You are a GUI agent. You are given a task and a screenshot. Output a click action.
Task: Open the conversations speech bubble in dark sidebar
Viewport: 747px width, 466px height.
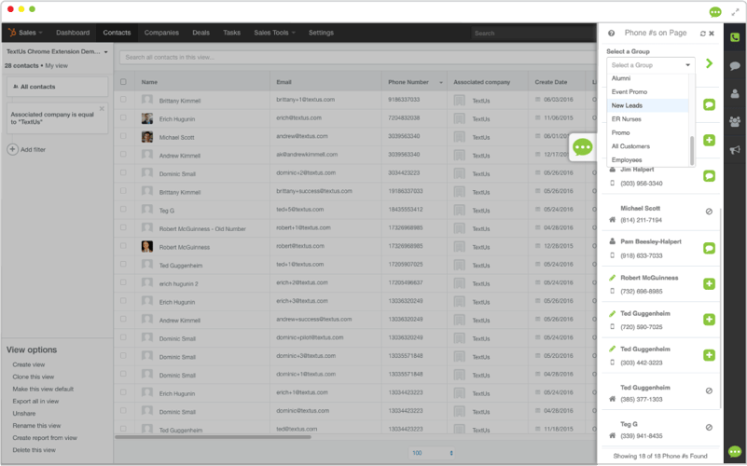pos(735,65)
